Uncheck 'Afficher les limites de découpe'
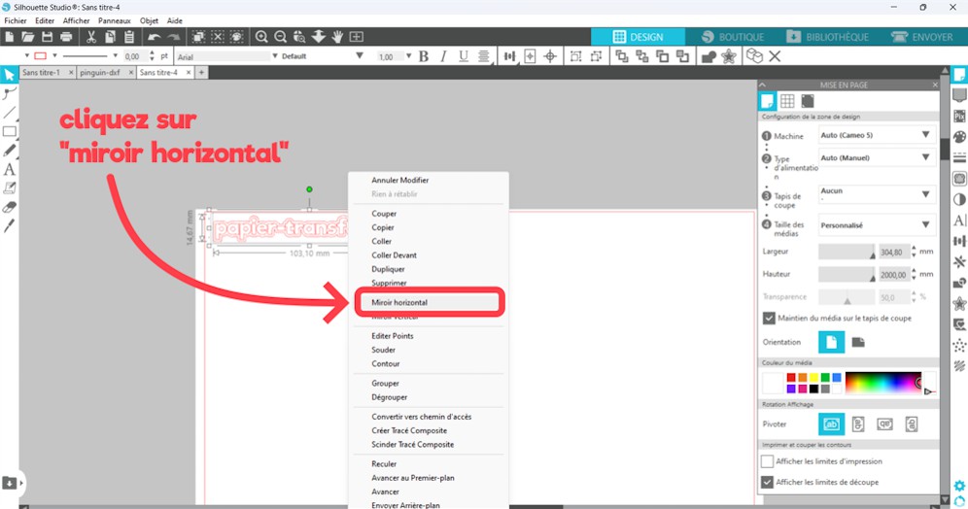 [768, 482]
